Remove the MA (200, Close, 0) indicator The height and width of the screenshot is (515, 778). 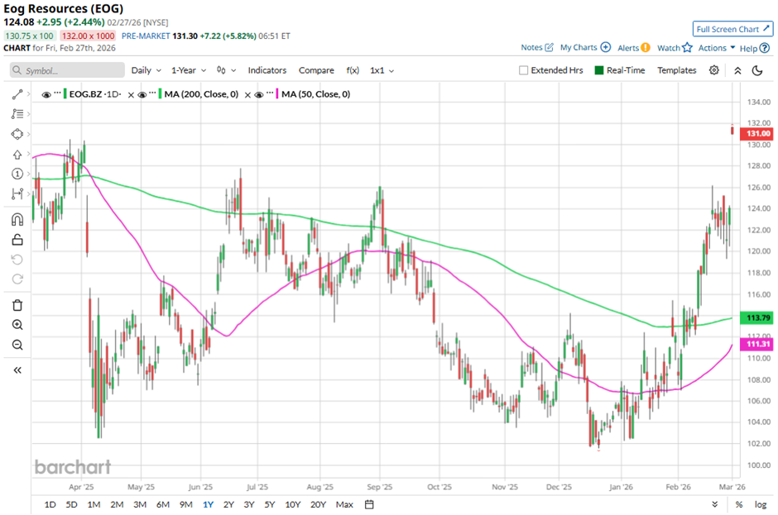point(247,95)
